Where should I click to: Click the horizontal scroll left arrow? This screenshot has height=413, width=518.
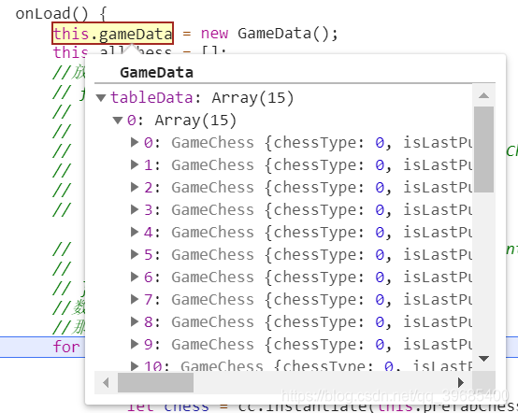[x=106, y=383]
